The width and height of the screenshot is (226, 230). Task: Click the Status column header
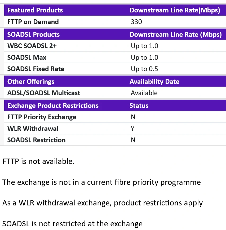139,106
